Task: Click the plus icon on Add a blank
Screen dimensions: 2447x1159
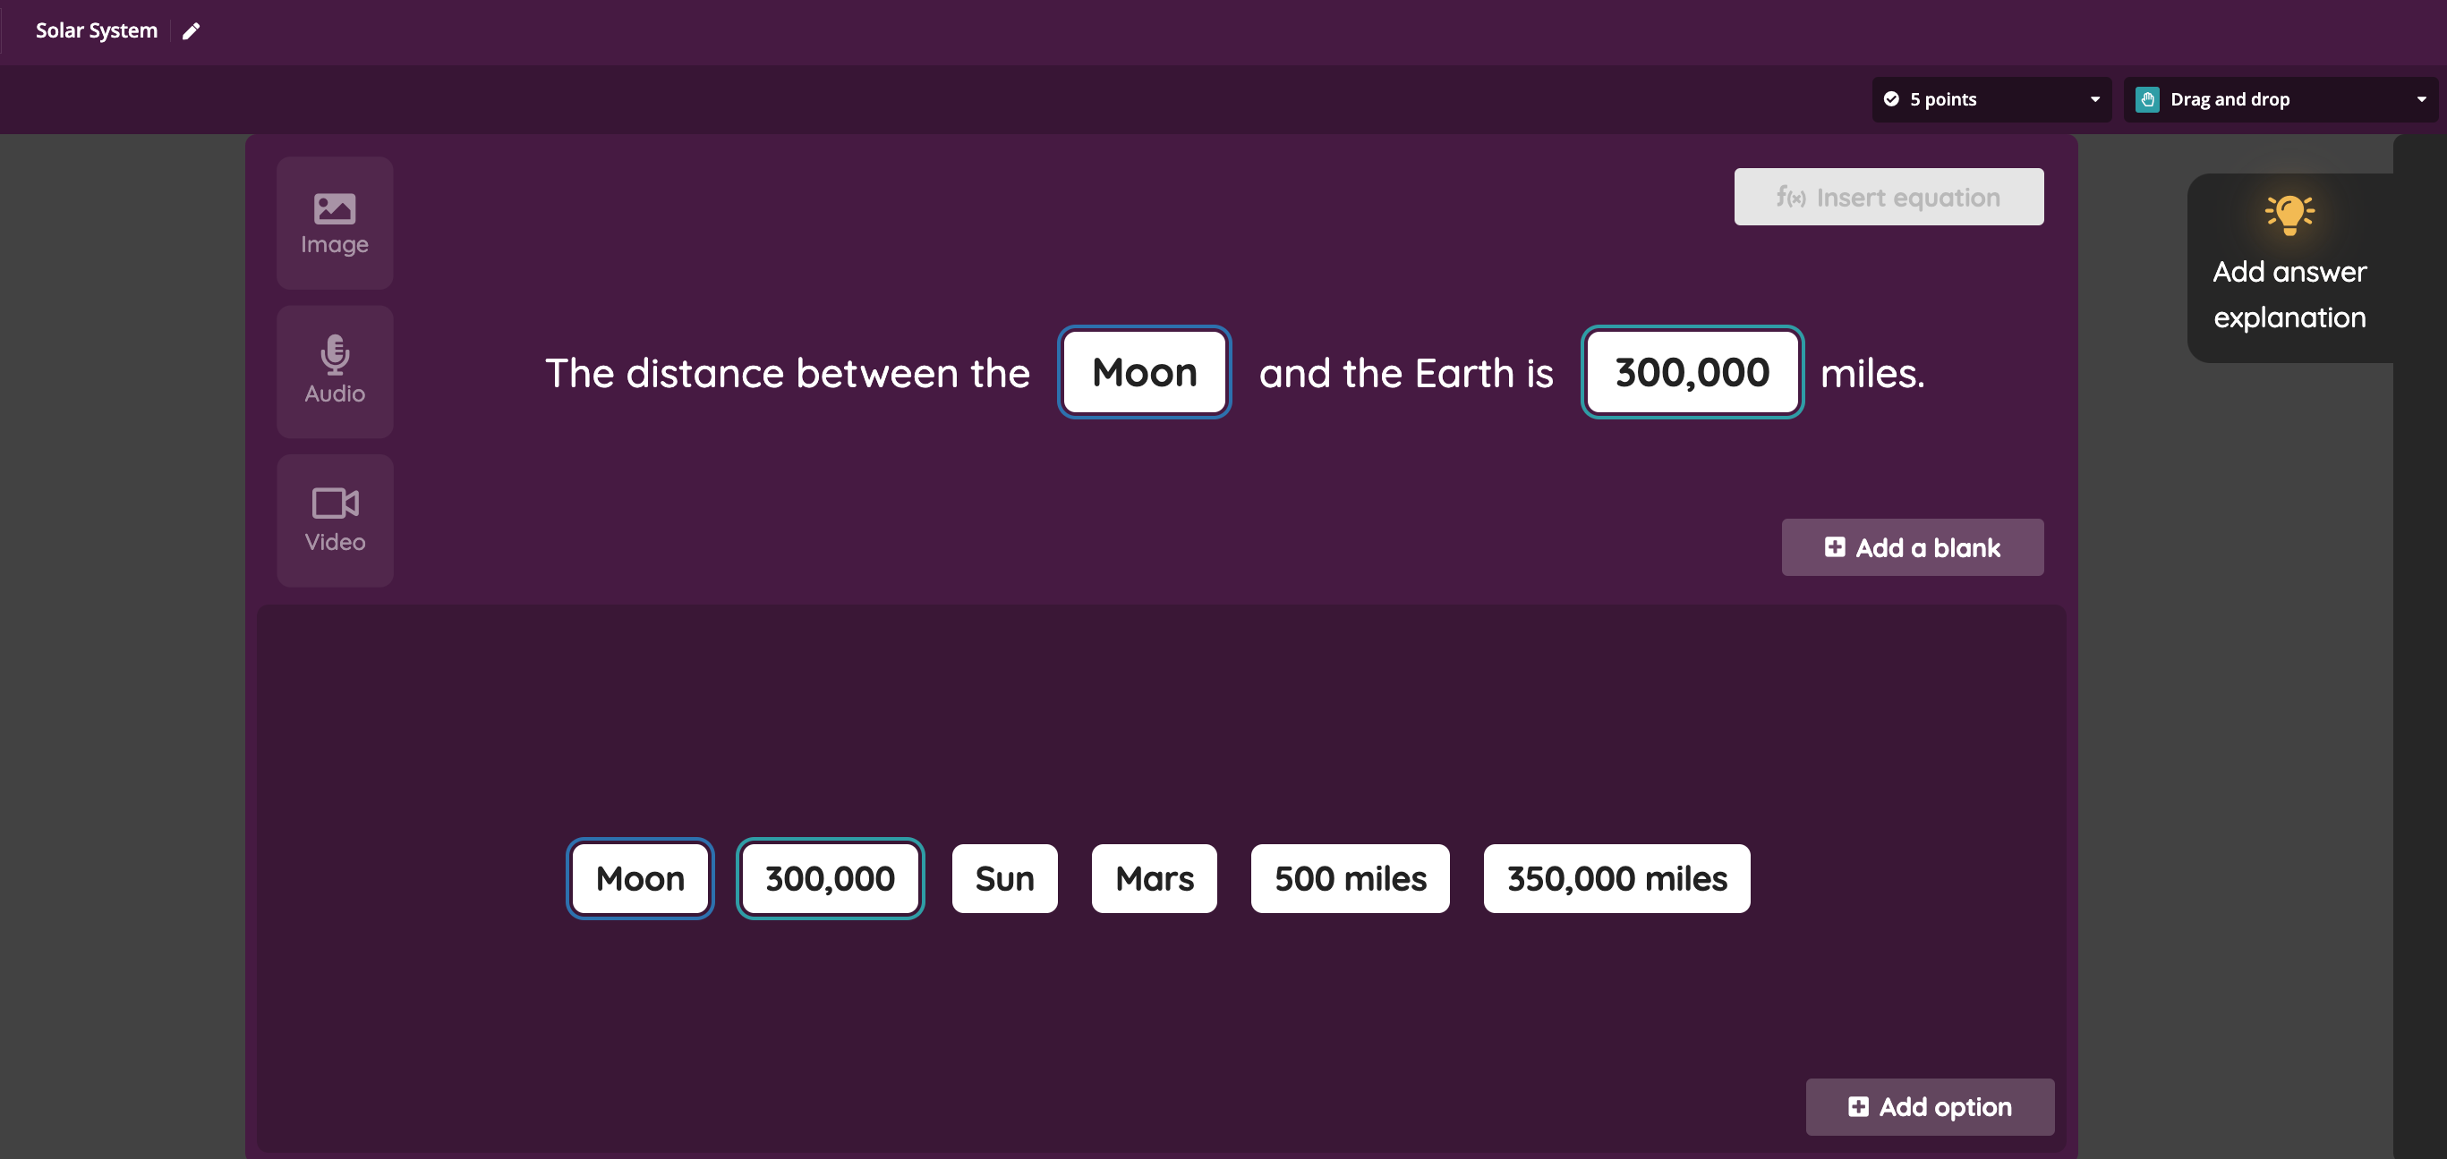Action: (x=1834, y=547)
